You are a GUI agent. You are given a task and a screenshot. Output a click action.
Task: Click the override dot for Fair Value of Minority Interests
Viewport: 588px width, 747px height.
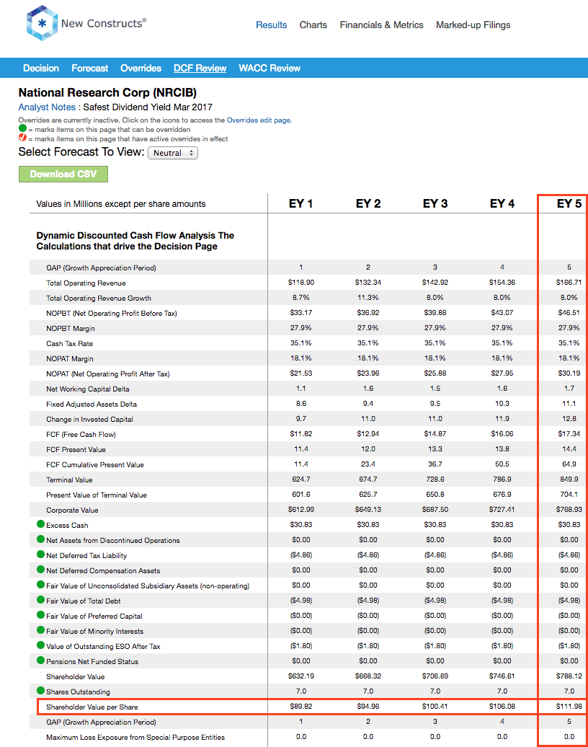coord(41,631)
